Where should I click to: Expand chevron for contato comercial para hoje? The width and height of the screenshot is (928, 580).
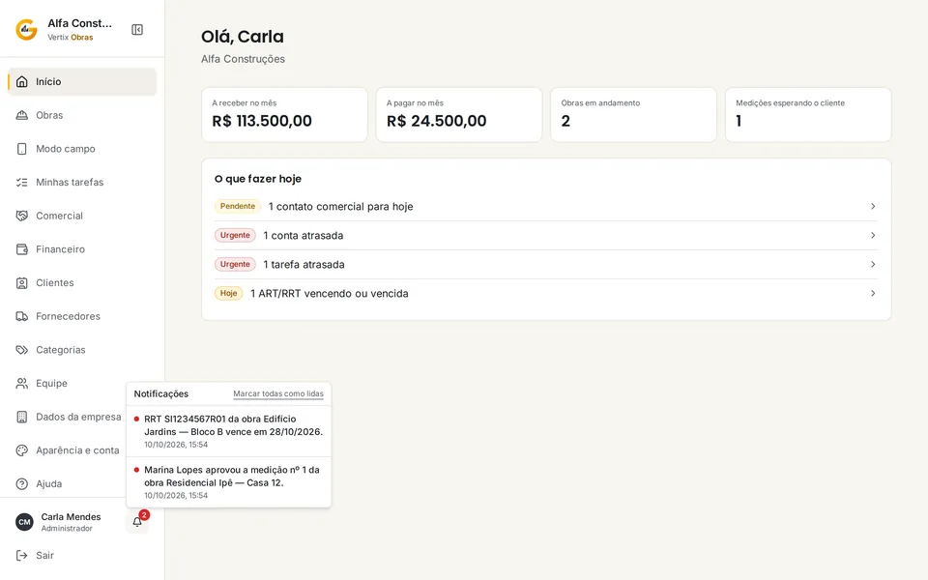click(x=873, y=207)
